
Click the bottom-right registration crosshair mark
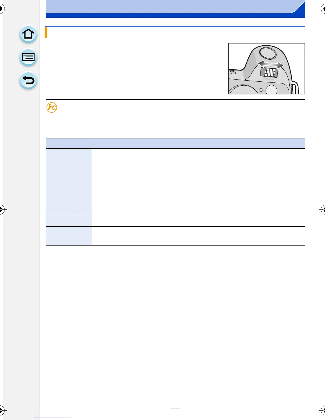[x=323, y=410]
